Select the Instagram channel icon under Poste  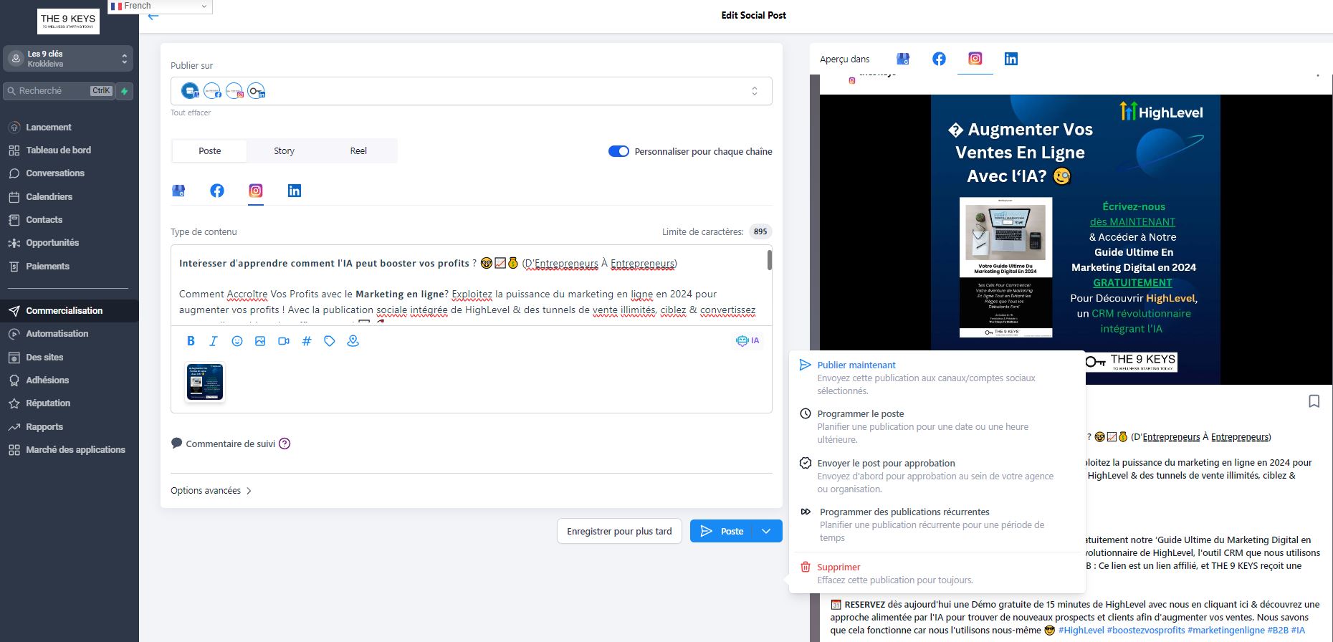point(256,191)
